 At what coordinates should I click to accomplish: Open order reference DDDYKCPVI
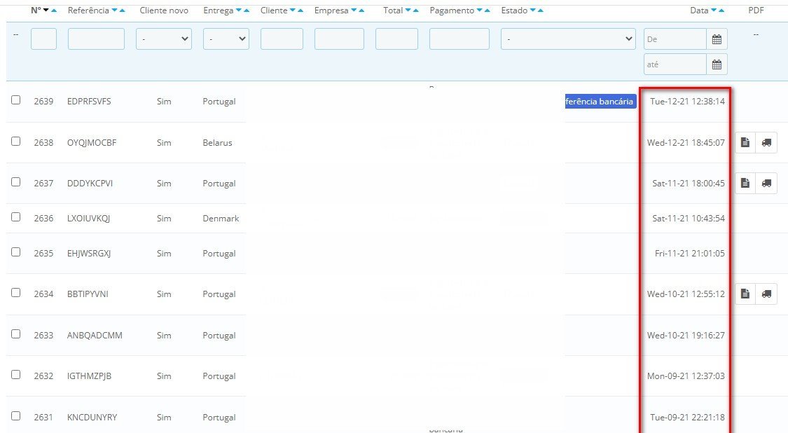(90, 184)
